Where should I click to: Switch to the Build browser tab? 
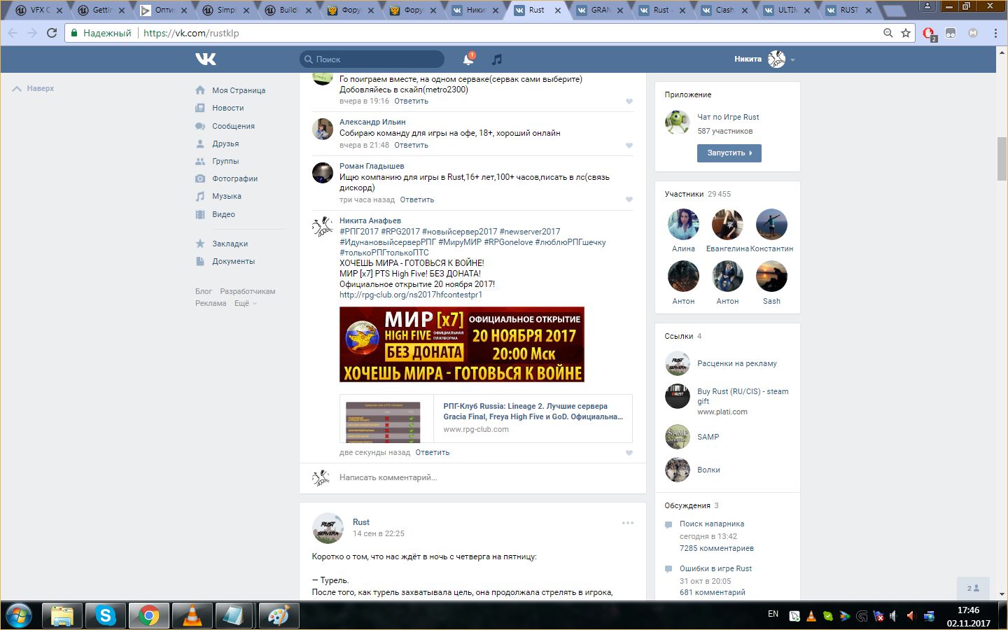click(288, 10)
